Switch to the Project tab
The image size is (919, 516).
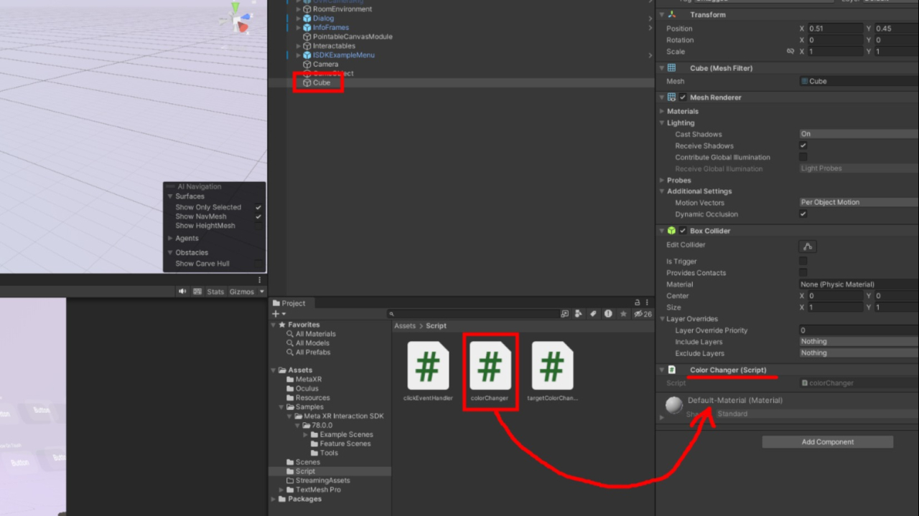tap(289, 303)
